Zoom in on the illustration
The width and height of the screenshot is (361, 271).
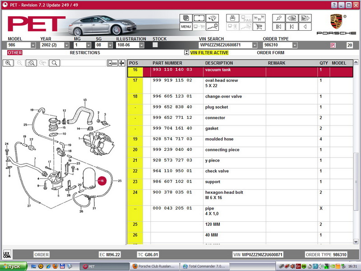(8, 63)
